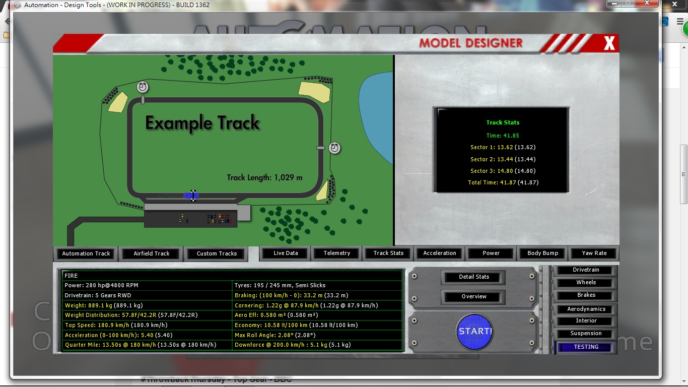Viewport: 688px width, 387px height.
Task: Select the Airfield Track tab
Action: pos(152,253)
